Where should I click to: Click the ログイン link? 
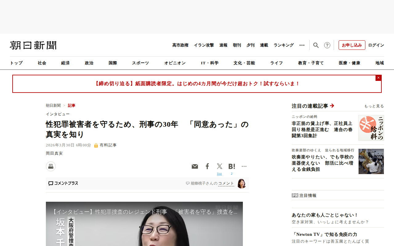[376, 45]
